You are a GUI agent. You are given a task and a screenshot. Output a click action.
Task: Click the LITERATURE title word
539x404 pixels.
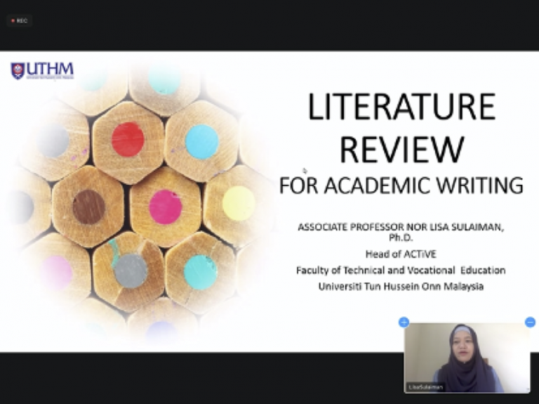tap(401, 107)
